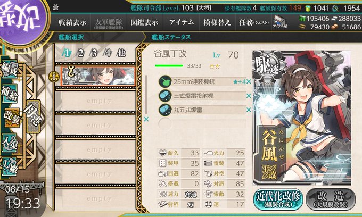Click the 母港 home port button
The image size is (362, 217).
(x=33, y=116)
